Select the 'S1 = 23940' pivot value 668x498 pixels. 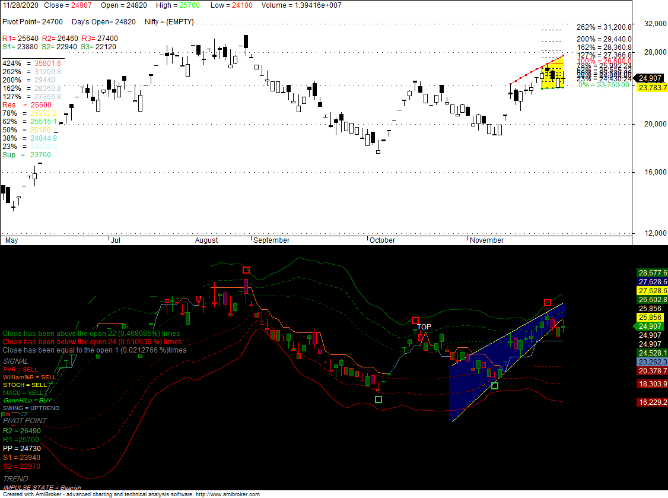coord(22,458)
